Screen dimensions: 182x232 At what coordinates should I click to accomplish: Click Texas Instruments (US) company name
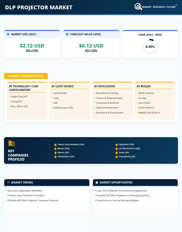click(x=71, y=144)
